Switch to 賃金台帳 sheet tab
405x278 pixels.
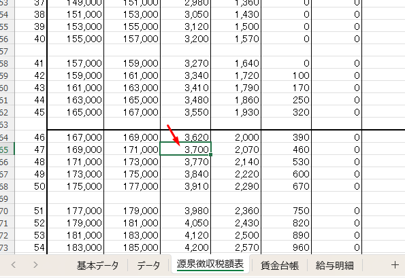click(x=280, y=265)
